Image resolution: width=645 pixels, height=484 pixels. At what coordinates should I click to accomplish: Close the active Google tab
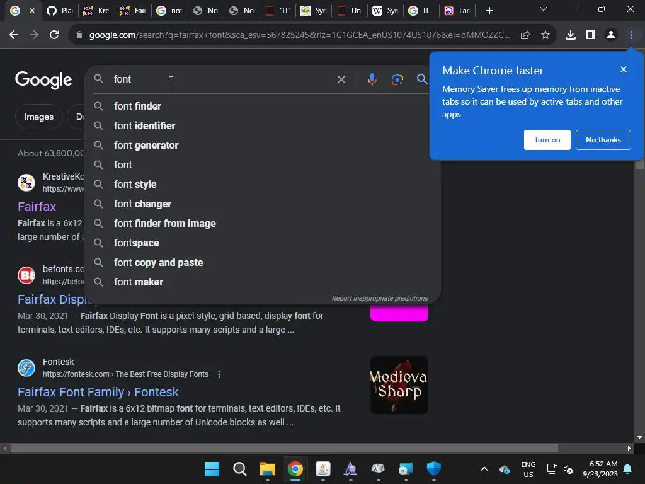pyautogui.click(x=32, y=11)
